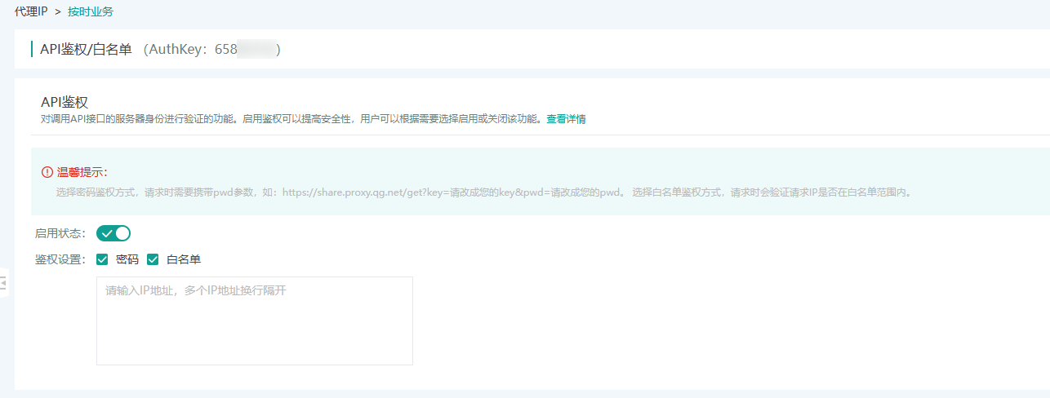
Task: Open the 查看详情 link
Action: pos(566,119)
